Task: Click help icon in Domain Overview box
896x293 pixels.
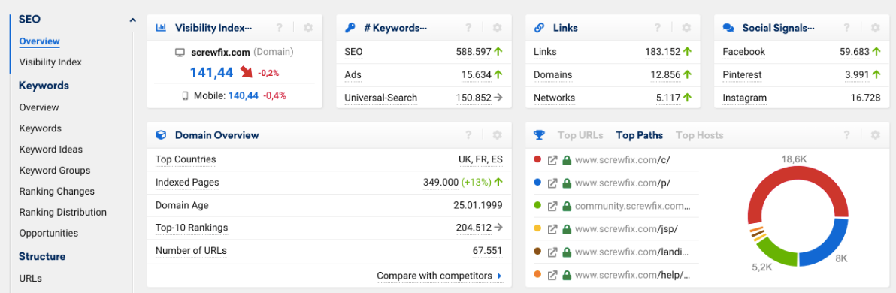Action: 468,135
